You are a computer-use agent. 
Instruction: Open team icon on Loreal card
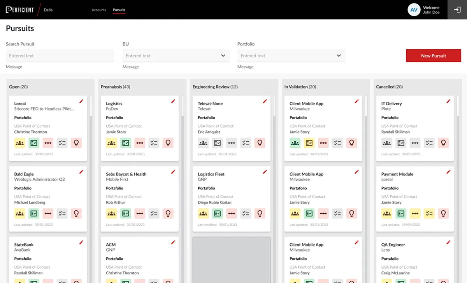pos(20,143)
